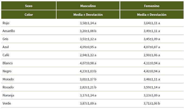185x109 pixels.
Task: Click the Naranja row label
Action: [8, 95]
